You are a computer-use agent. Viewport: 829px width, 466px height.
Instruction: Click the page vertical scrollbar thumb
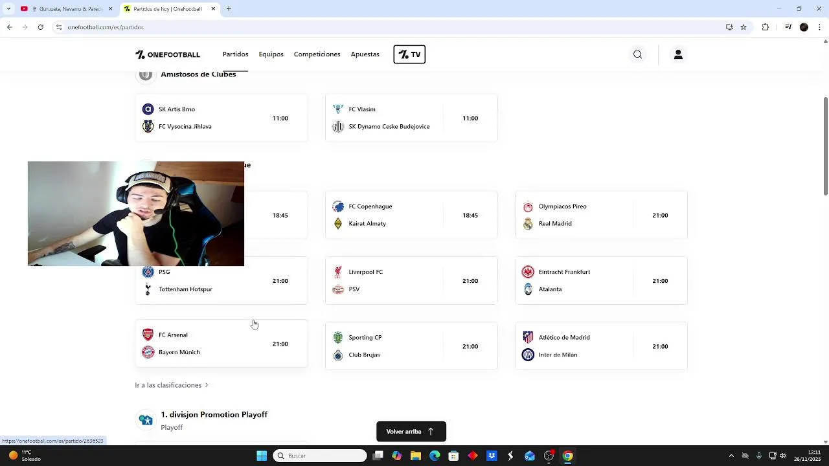pyautogui.click(x=825, y=146)
